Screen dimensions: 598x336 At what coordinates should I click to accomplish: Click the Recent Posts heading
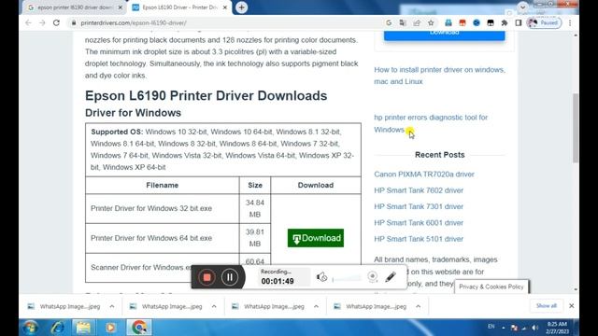(440, 155)
